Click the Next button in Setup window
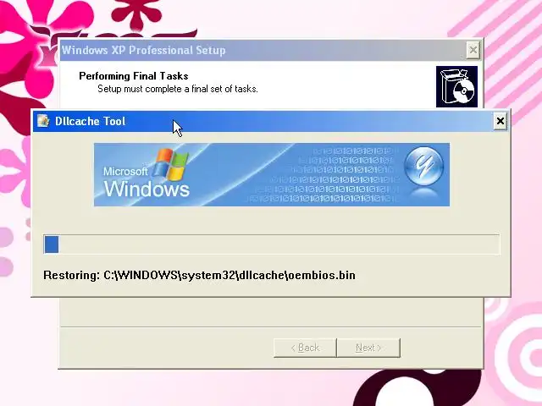 pyautogui.click(x=368, y=348)
